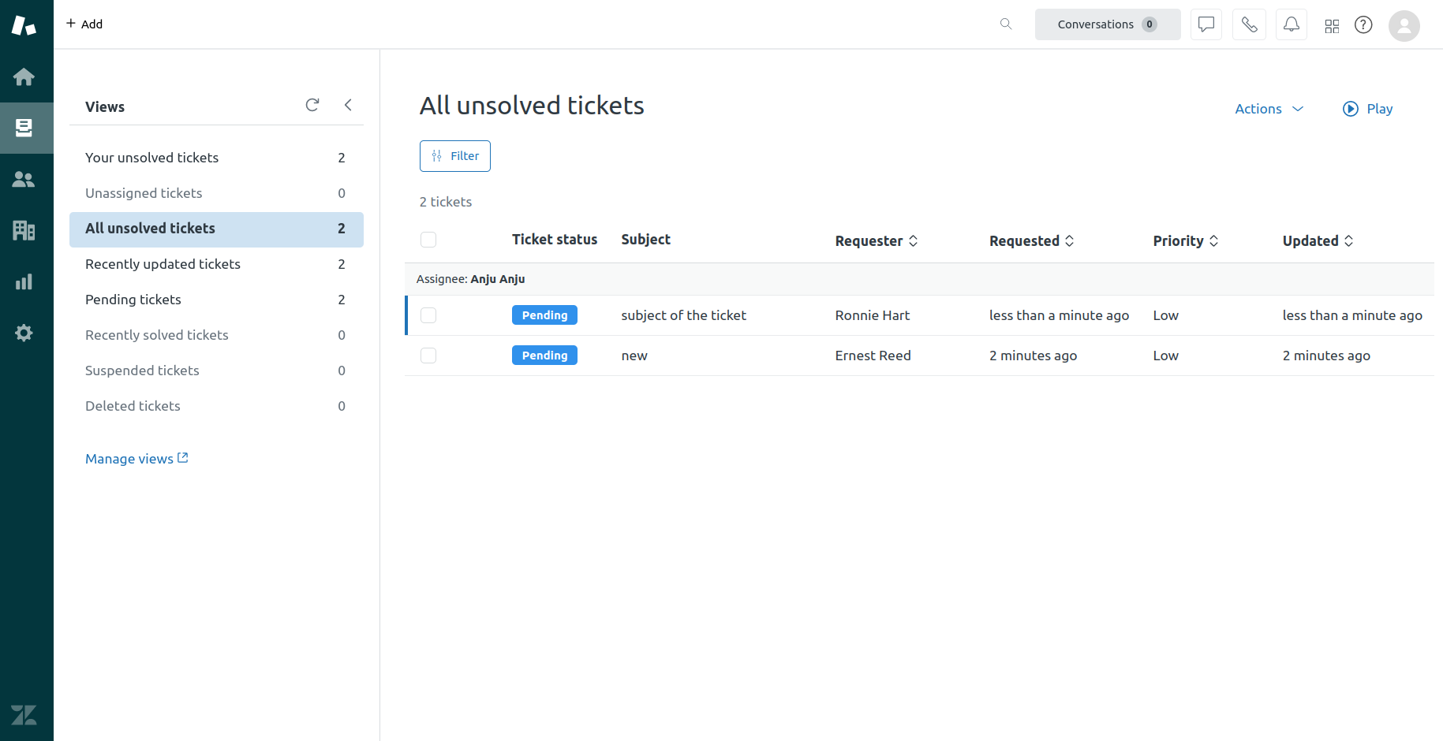This screenshot has height=741, width=1443.
Task: Sort tickets by Priority column
Action: coord(1185,241)
